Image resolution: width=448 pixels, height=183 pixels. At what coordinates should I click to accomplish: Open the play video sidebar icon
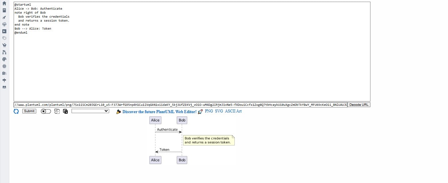click(x=4, y=31)
